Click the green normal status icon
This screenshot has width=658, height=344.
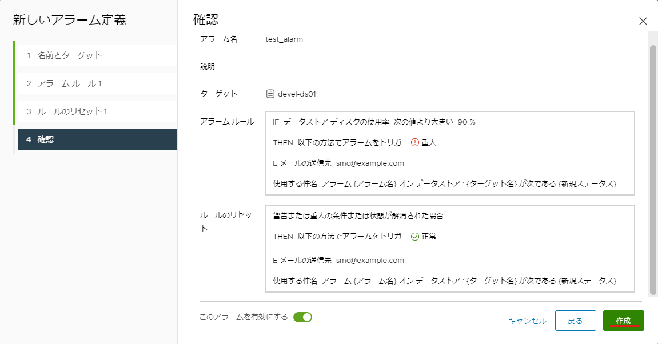[414, 237]
